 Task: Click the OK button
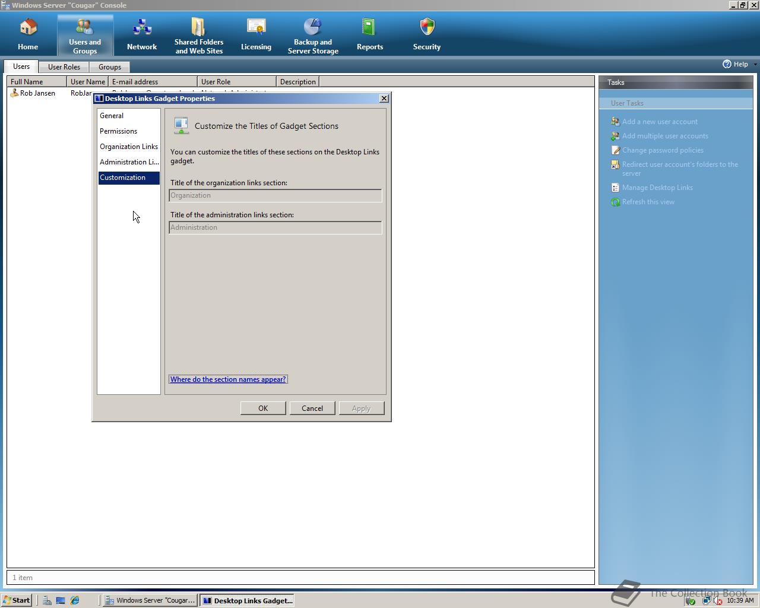[263, 408]
